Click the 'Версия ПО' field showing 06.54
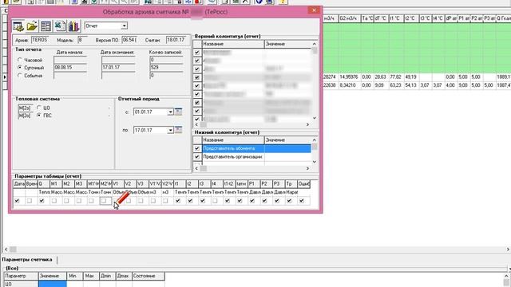This screenshot has width=511, height=287. (x=129, y=40)
